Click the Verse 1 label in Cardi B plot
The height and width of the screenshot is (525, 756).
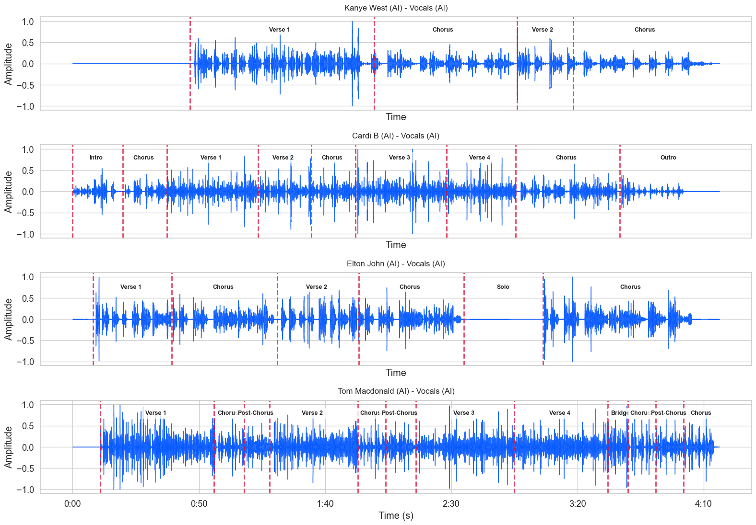(211, 158)
